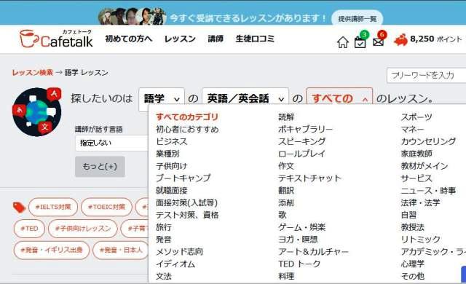
Task: Open the home icon in the header
Action: coord(343,42)
